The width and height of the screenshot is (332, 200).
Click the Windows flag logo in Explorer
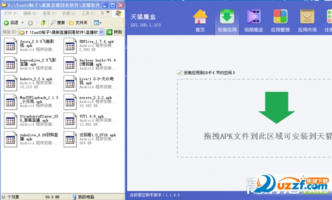coord(118,13)
